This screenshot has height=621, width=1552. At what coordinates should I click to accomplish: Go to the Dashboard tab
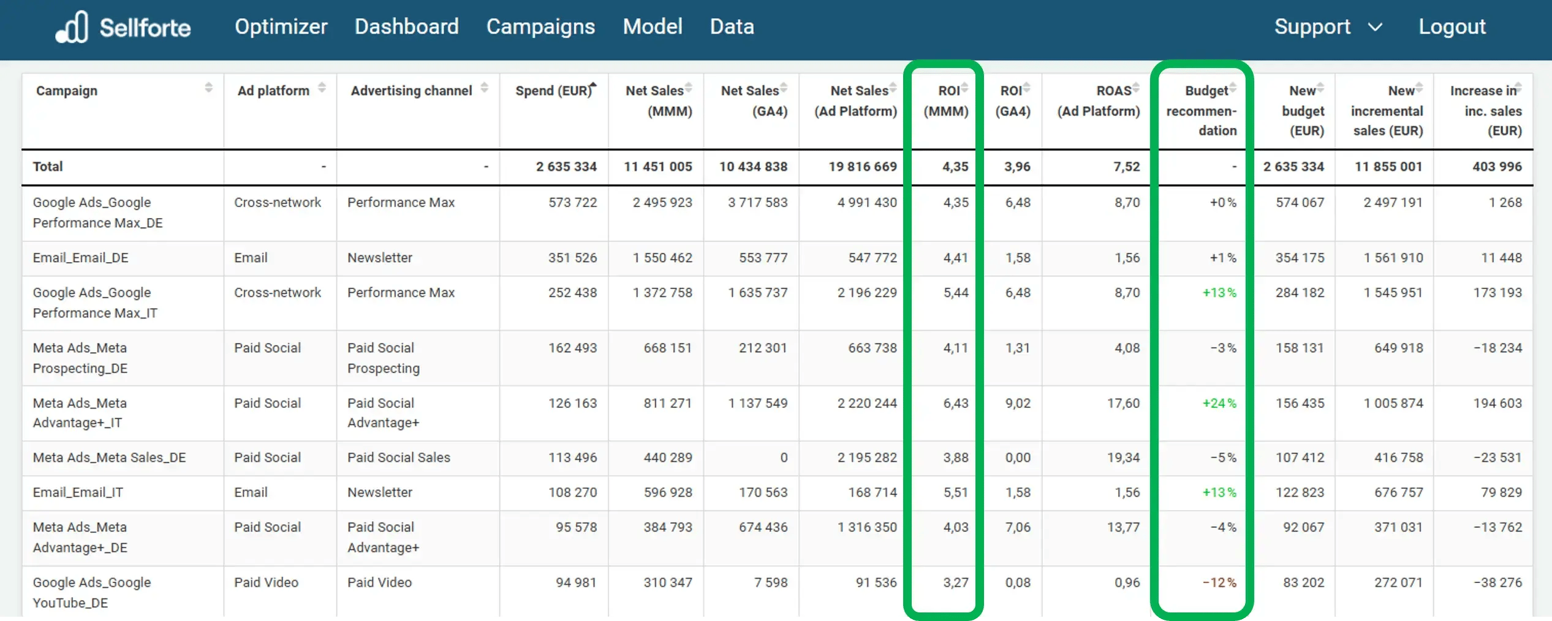(407, 27)
